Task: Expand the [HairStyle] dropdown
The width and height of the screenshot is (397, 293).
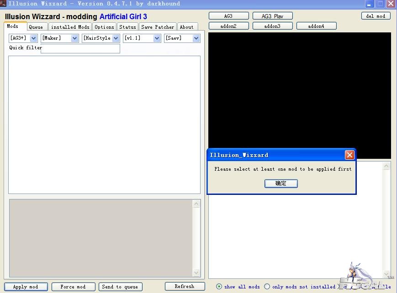Action: tap(116, 38)
